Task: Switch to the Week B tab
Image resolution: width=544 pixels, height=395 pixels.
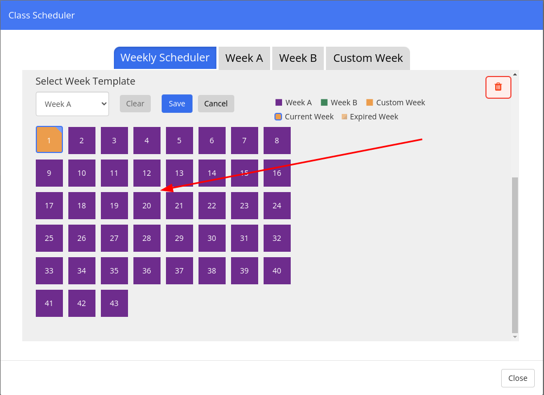Action: click(x=298, y=58)
